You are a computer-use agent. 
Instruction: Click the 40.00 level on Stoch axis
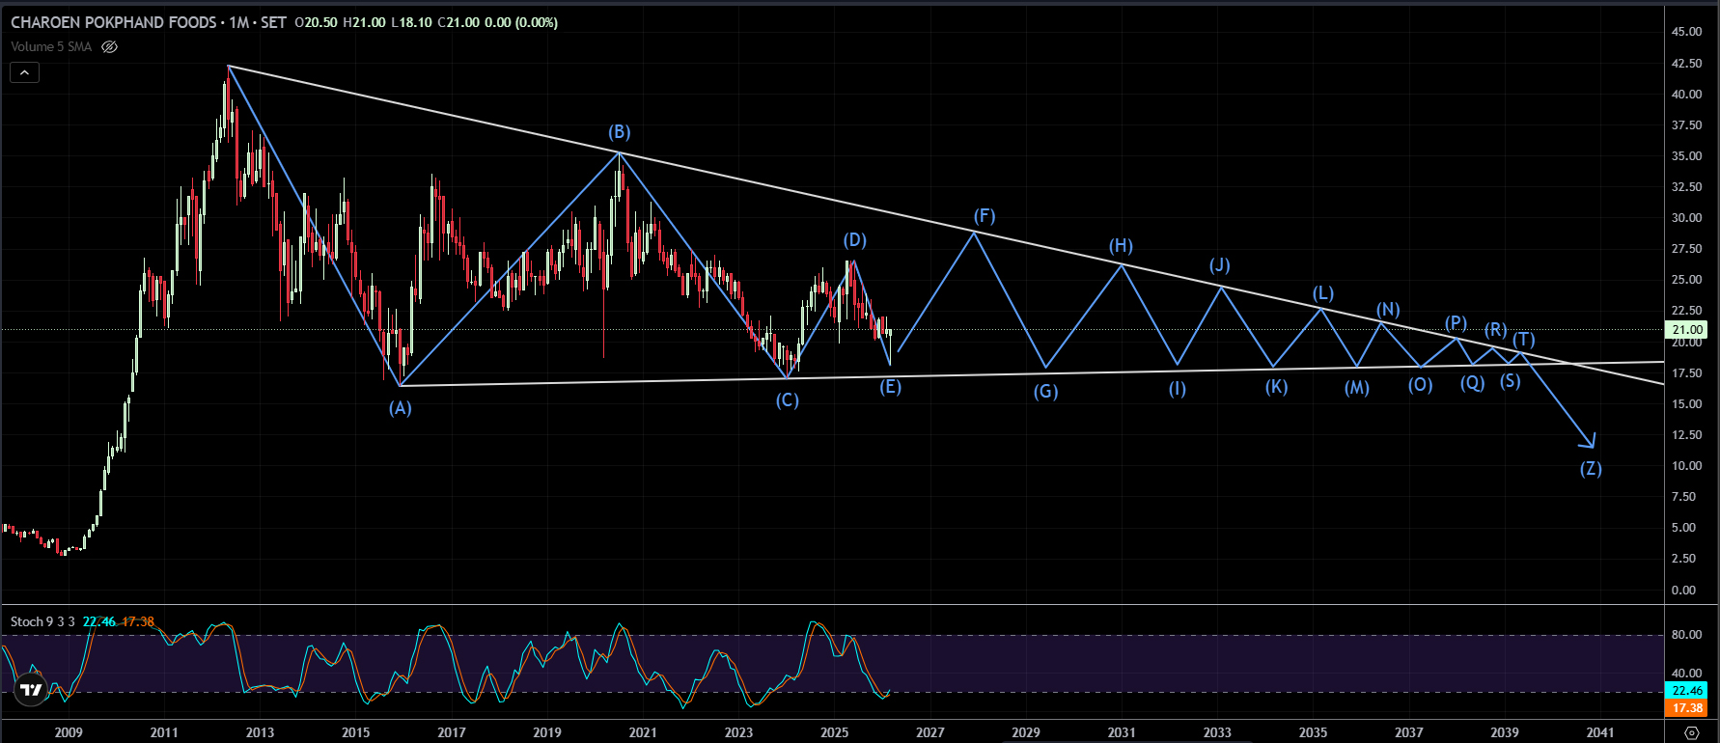[x=1687, y=674]
